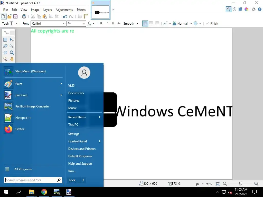The height and width of the screenshot is (197, 263).
Task: Toggle the Colors window color wheel
Action: click(246, 9)
